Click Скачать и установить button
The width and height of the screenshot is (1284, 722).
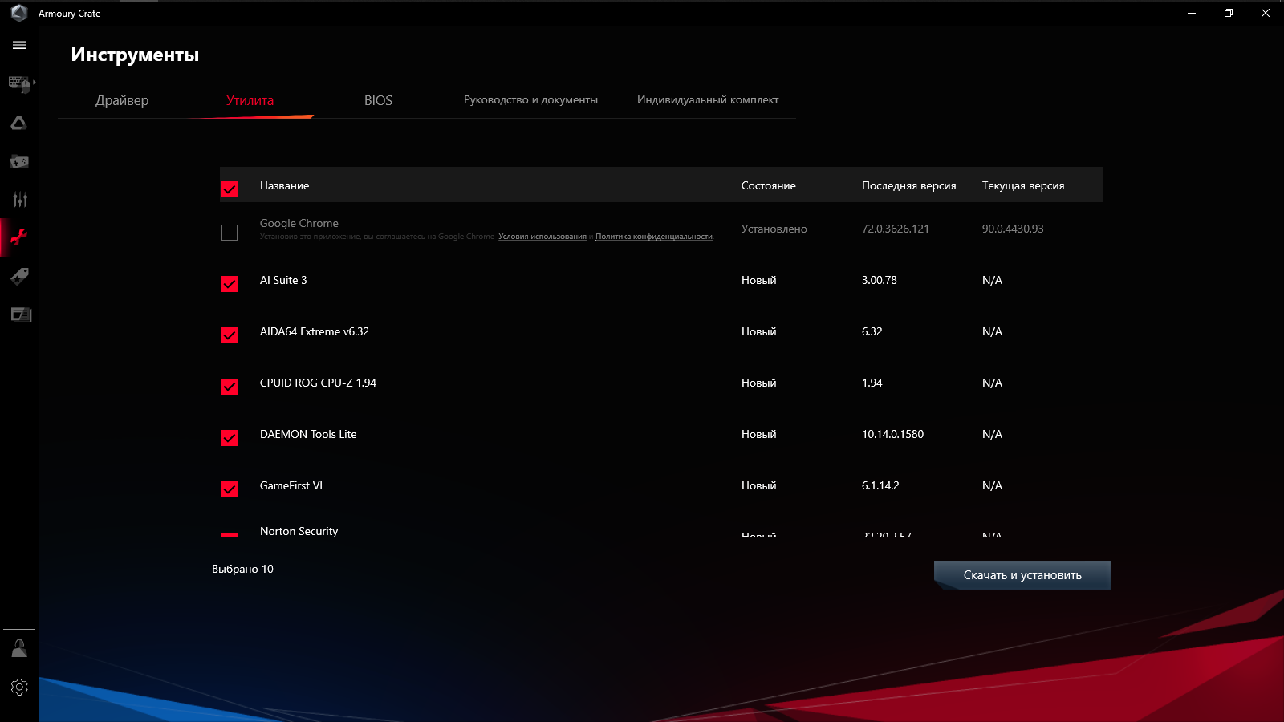[x=1022, y=575]
